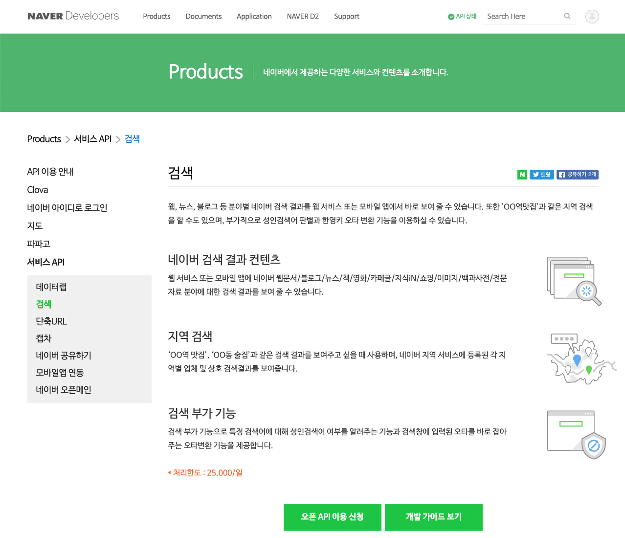Open Clova in the sidebar
The width and height of the screenshot is (625, 538).
38,190
